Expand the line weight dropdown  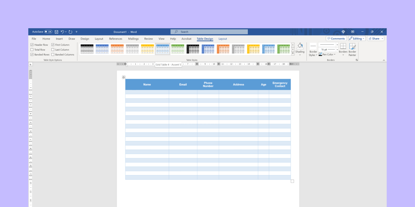pos(337,50)
